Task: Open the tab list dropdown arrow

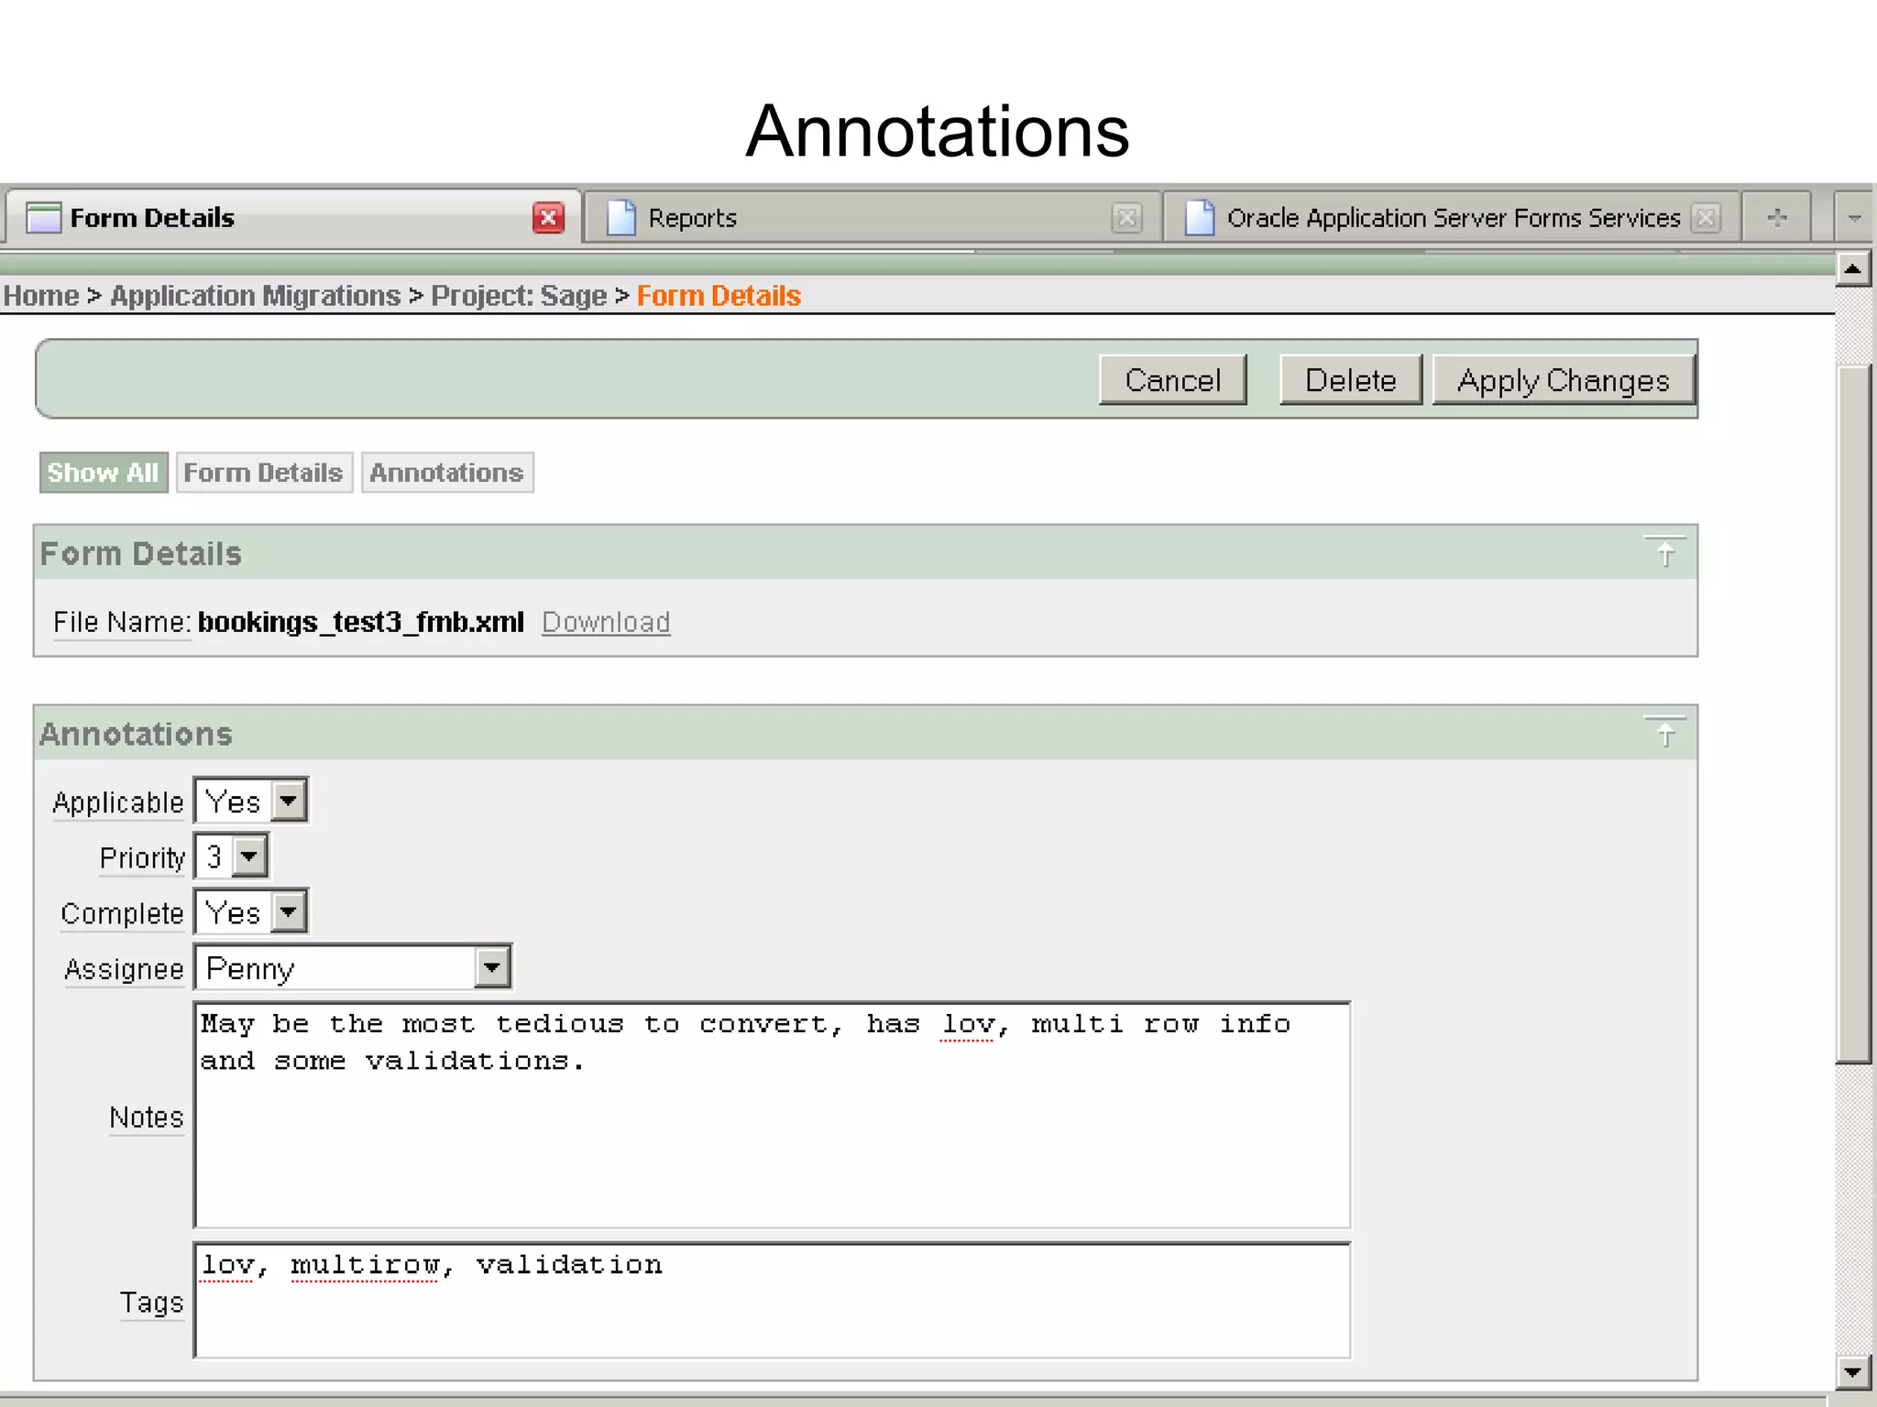Action: click(x=1855, y=218)
